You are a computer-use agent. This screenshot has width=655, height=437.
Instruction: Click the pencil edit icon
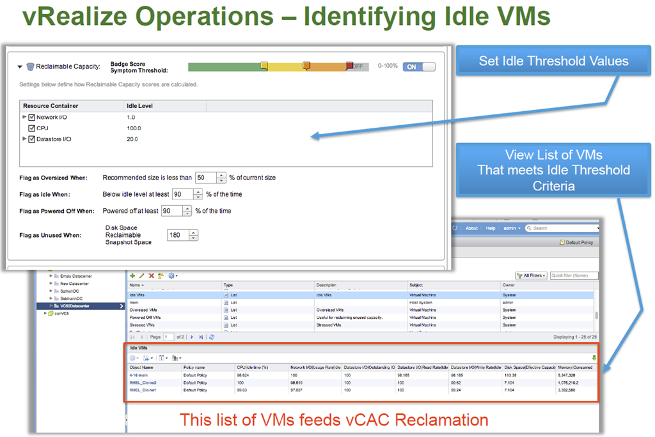click(x=142, y=275)
